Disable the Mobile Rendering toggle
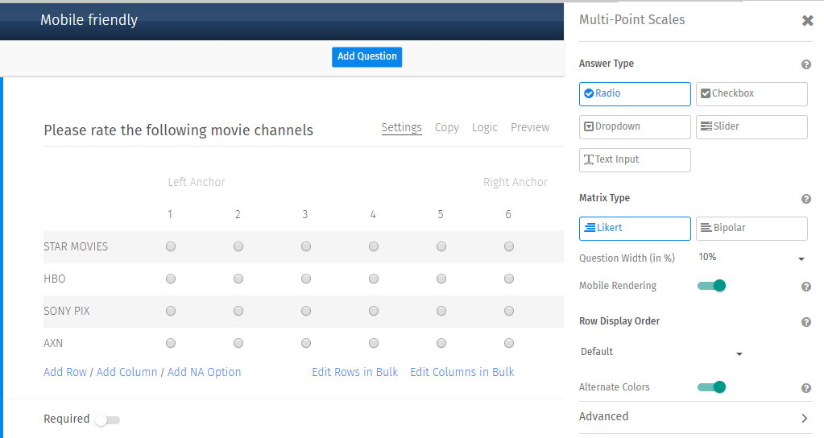 pyautogui.click(x=712, y=286)
